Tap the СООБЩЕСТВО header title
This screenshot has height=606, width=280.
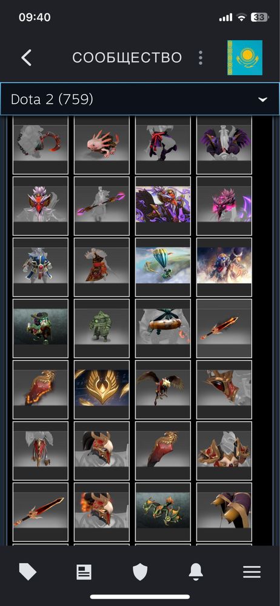[127, 58]
